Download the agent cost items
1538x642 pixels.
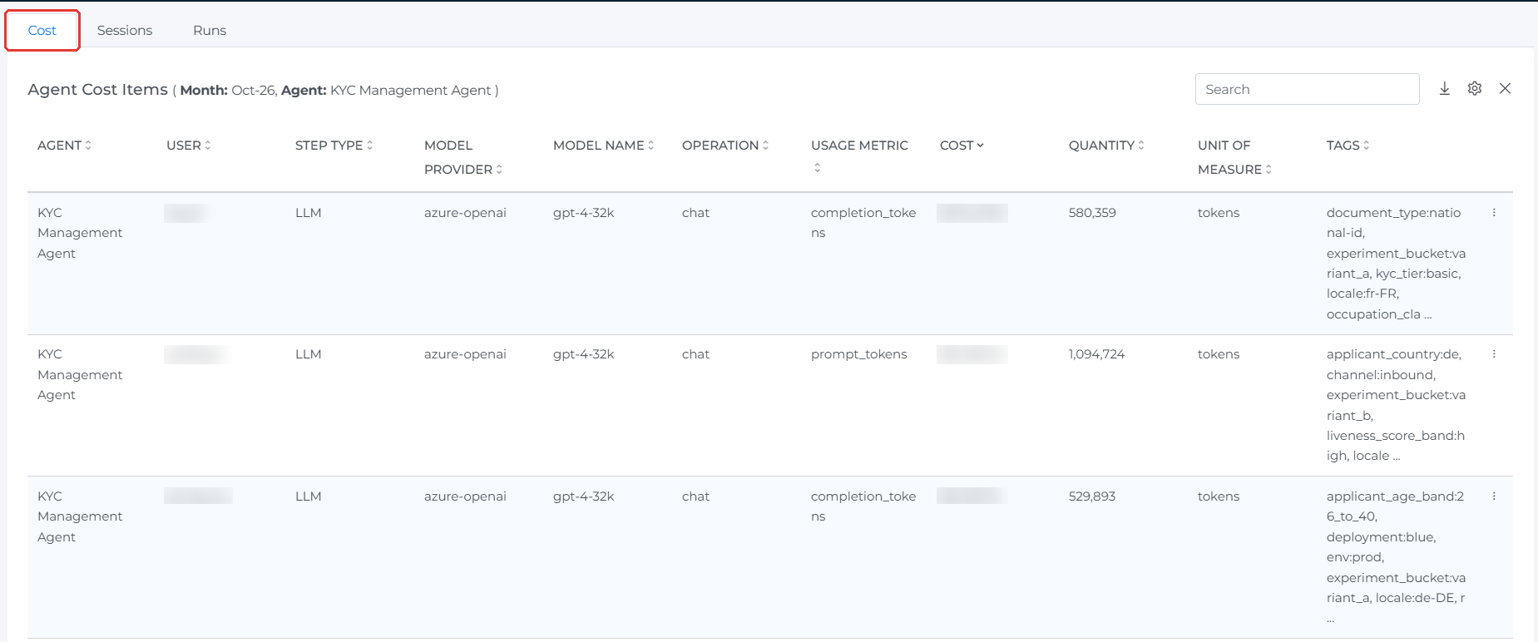click(1445, 89)
